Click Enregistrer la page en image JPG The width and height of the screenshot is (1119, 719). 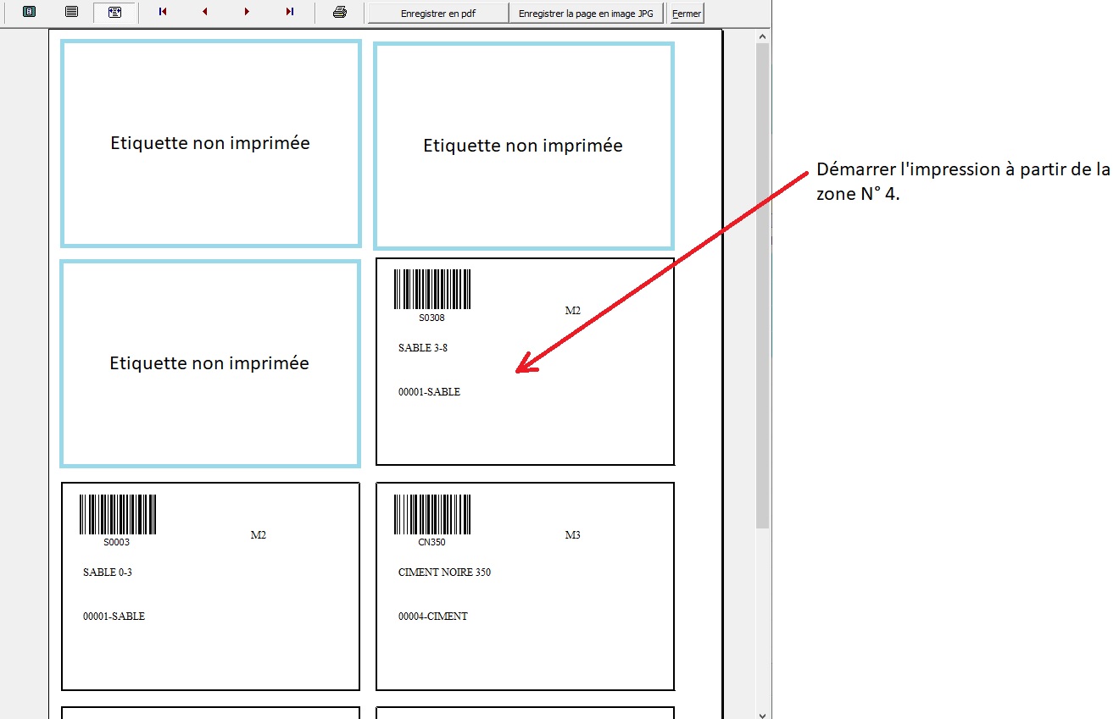pos(586,13)
